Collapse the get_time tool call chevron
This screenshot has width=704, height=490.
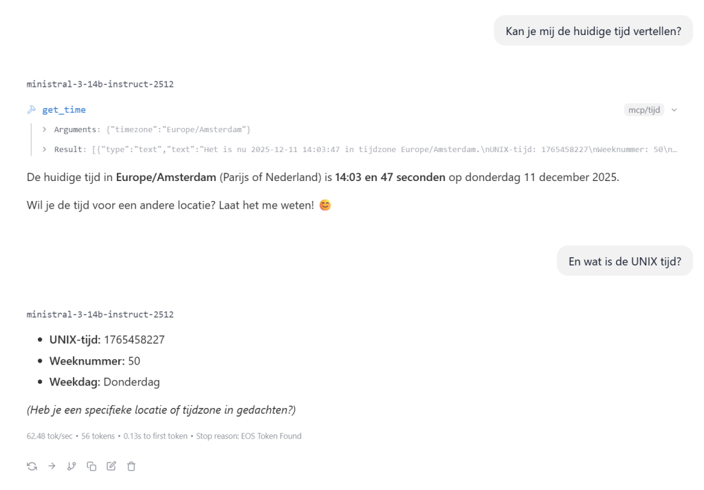coord(674,110)
